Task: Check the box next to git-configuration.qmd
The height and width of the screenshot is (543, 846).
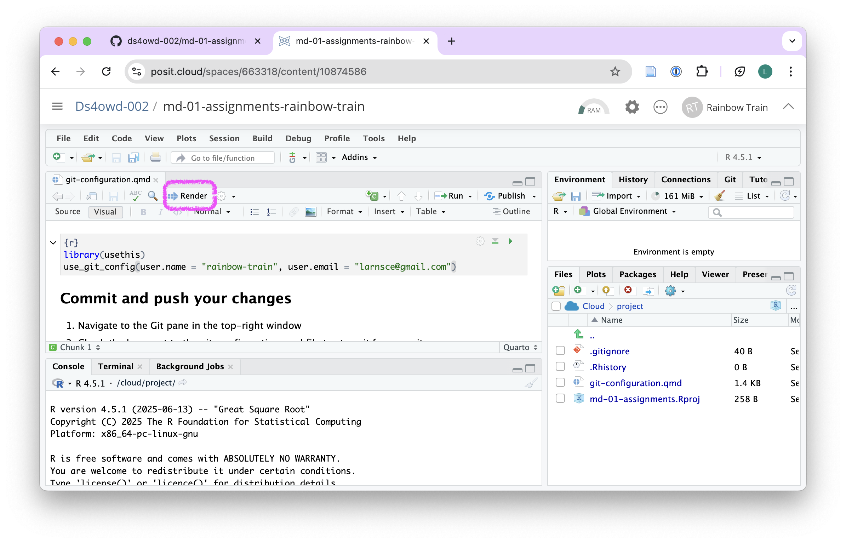Action: [560, 383]
